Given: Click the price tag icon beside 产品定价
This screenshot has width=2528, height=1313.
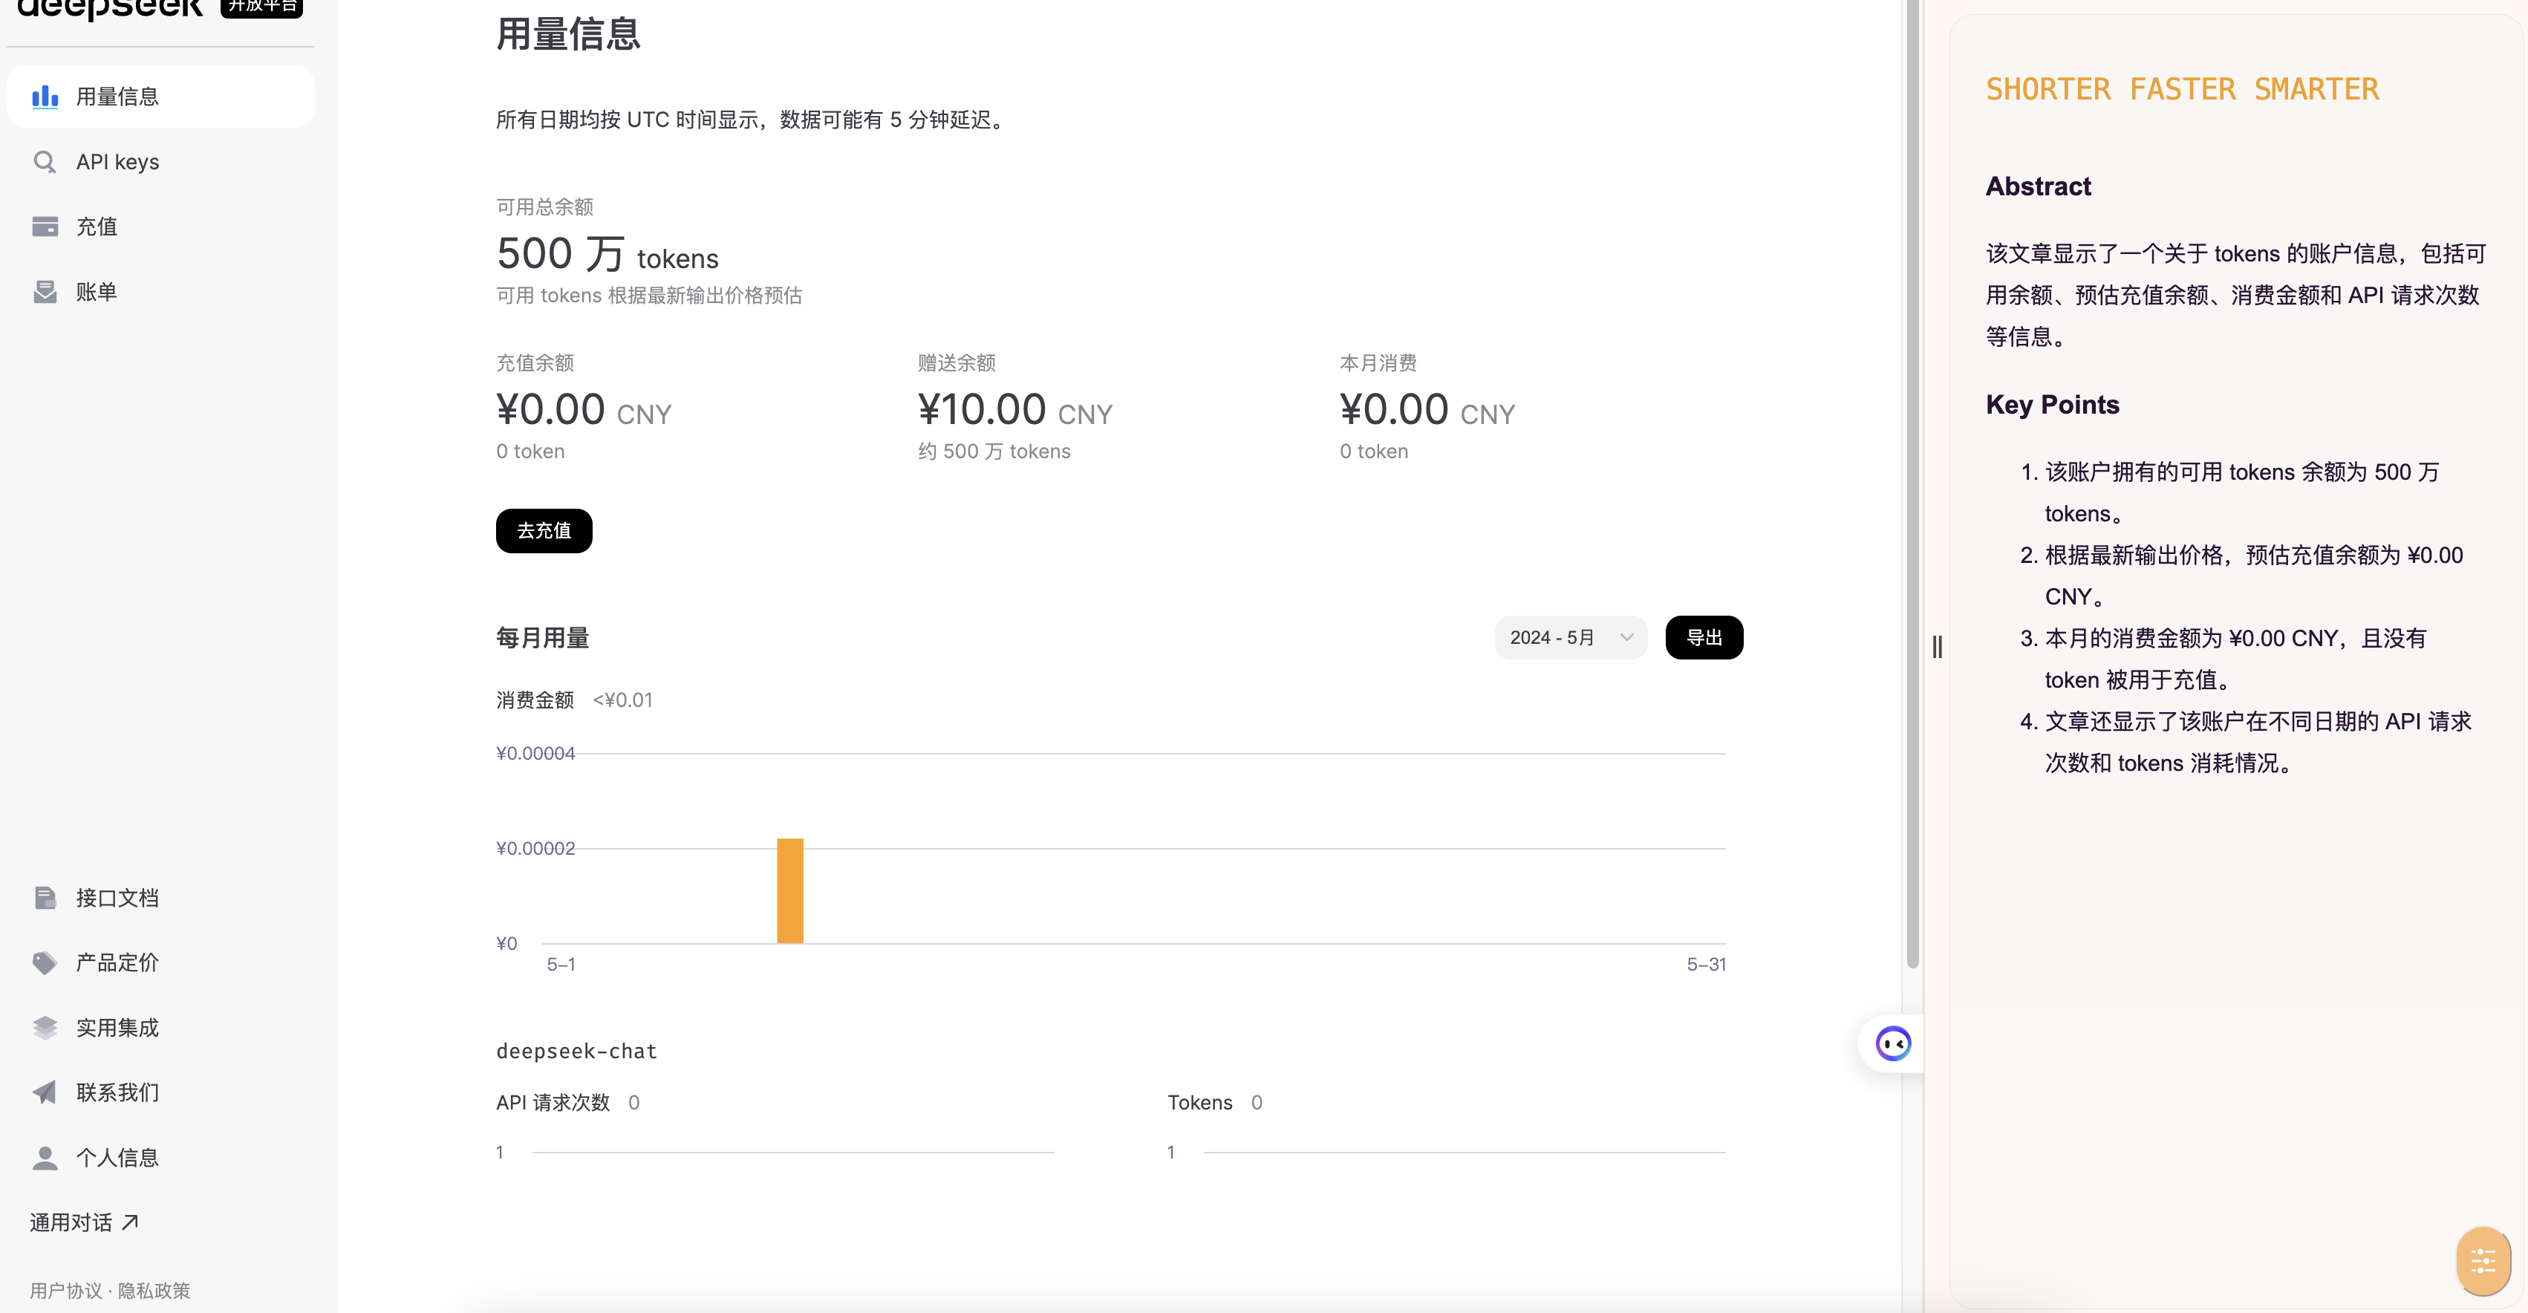Looking at the screenshot, I should point(45,962).
